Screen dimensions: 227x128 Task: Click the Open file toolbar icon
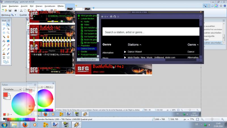6,10
